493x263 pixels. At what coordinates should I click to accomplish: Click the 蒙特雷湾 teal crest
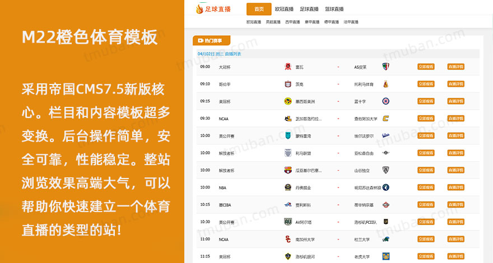(288, 135)
